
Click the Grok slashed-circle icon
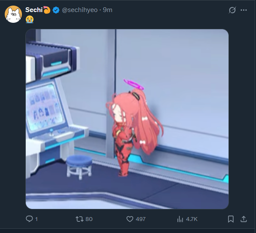point(232,10)
